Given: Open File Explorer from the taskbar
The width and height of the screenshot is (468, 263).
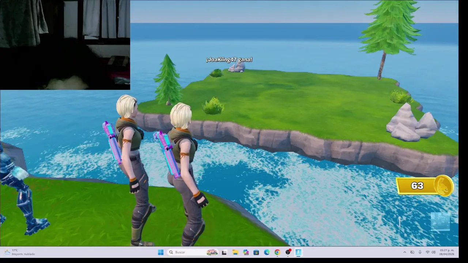Looking at the screenshot, I should [x=235, y=252].
